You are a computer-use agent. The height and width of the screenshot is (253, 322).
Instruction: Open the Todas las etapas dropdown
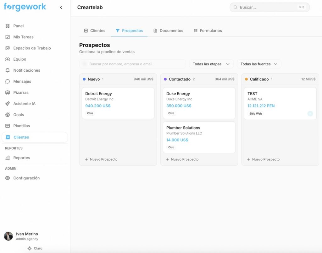pos(211,64)
